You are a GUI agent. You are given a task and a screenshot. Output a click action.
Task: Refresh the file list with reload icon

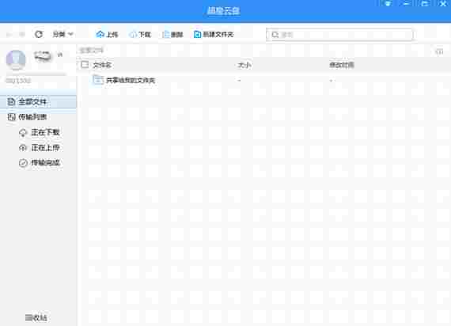click(x=39, y=35)
